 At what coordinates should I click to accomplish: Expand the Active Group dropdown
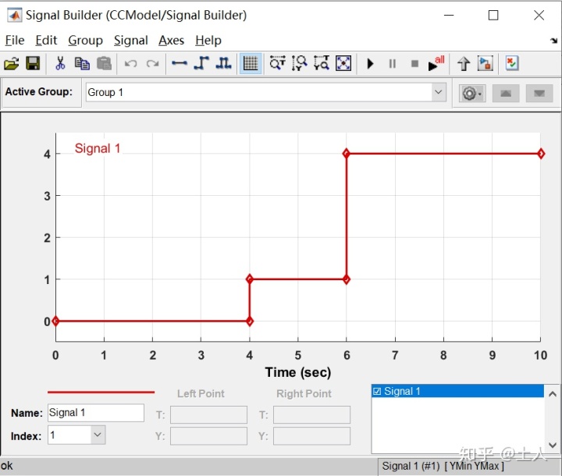(x=439, y=92)
